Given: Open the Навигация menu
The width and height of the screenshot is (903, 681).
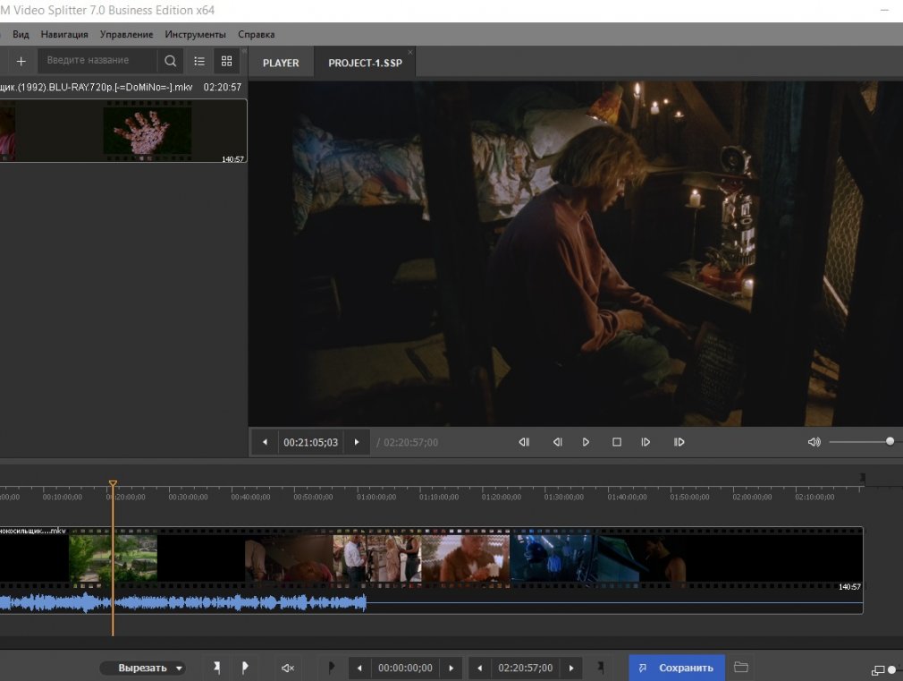Looking at the screenshot, I should pyautogui.click(x=64, y=35).
